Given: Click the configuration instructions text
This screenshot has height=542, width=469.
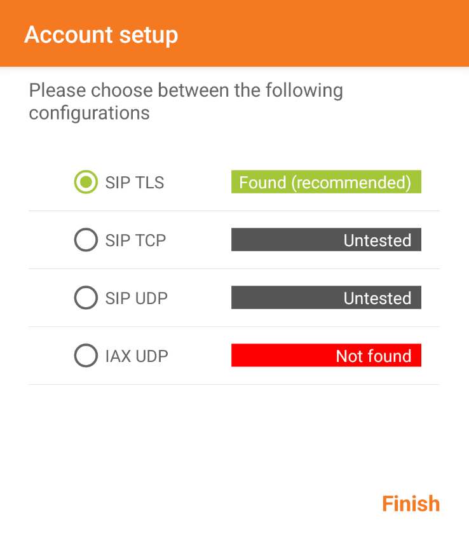Looking at the screenshot, I should [185, 101].
